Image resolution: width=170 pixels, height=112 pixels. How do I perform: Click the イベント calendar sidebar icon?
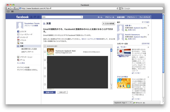pyautogui.click(x=18, y=40)
